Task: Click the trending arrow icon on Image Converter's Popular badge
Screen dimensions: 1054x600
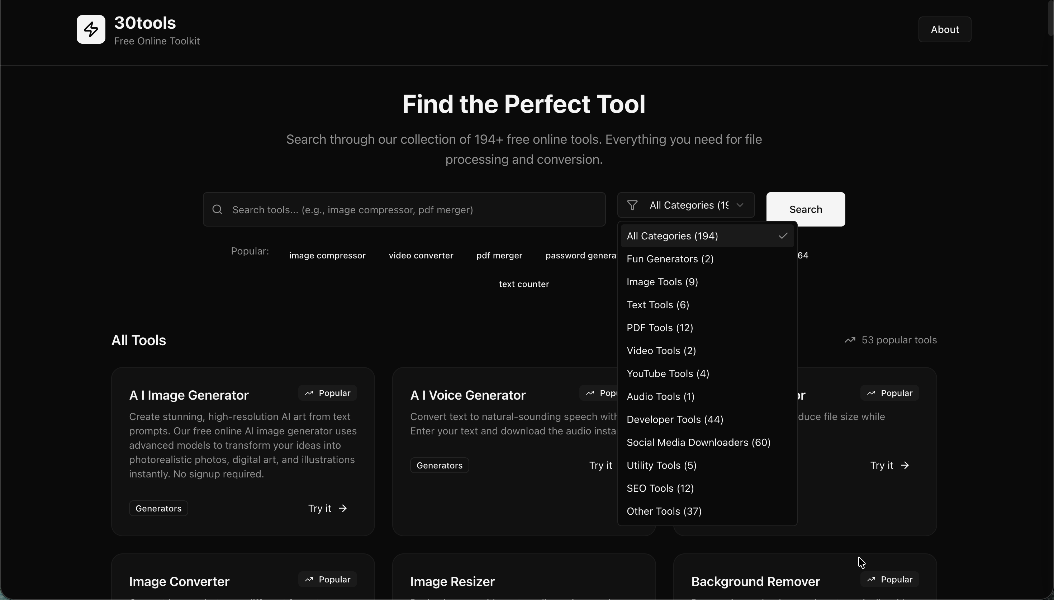Action: tap(309, 579)
